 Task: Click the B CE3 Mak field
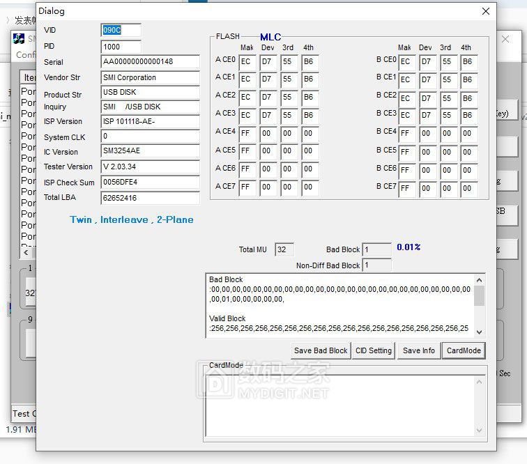407,116
